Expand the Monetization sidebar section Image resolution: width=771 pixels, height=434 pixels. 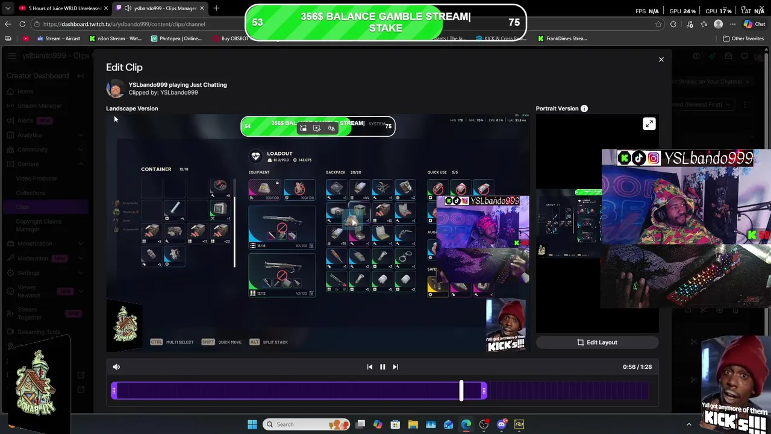coord(81,244)
